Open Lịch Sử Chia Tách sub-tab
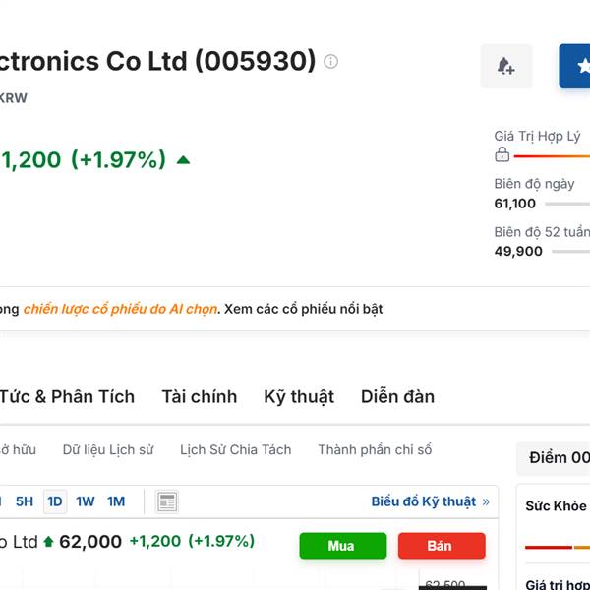Screen dimensions: 590x590 pyautogui.click(x=236, y=450)
